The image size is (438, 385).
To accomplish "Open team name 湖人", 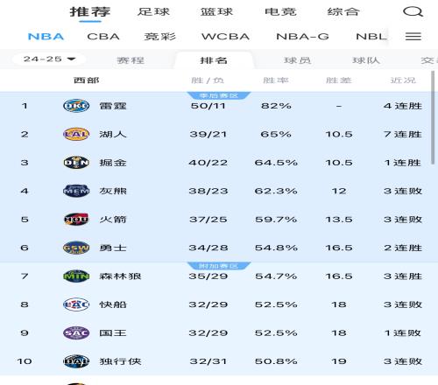I will (x=113, y=134).
